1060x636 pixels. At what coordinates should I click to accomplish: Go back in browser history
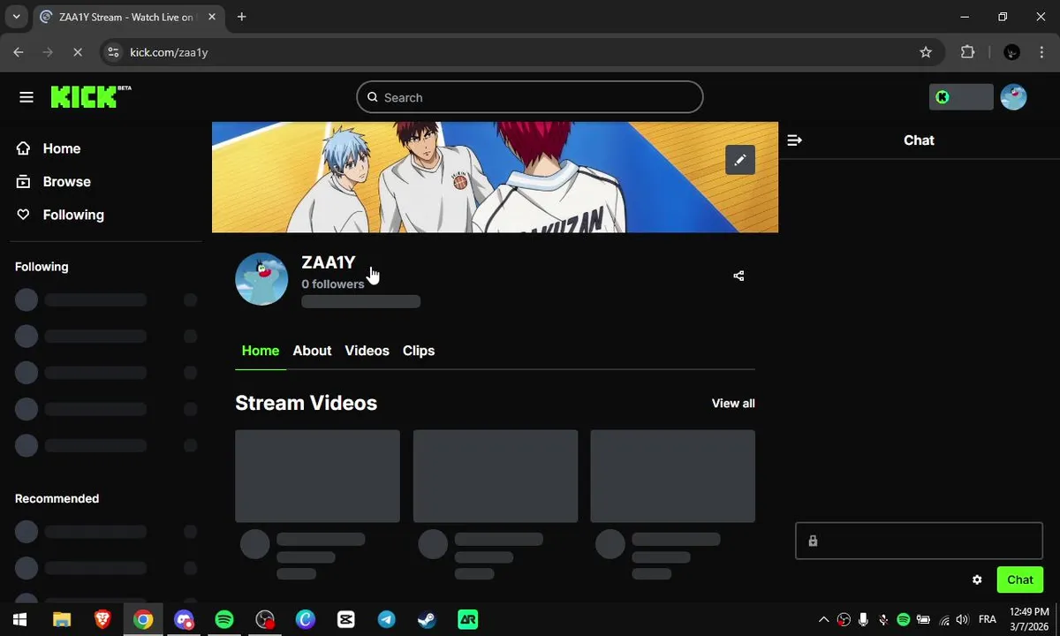(19, 52)
